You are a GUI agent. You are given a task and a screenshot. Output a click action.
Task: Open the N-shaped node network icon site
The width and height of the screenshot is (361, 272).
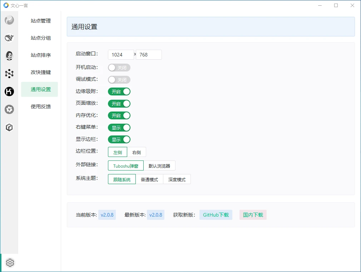9,74
